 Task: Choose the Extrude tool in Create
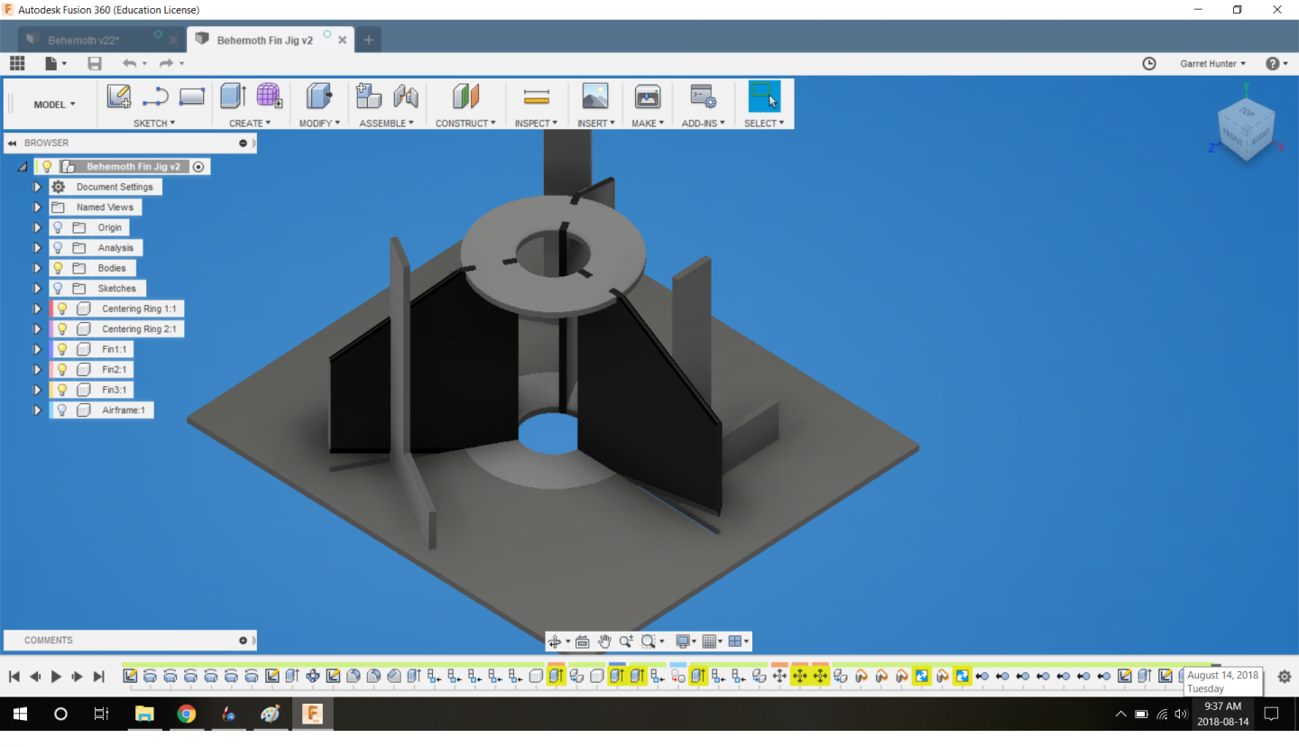coord(233,97)
